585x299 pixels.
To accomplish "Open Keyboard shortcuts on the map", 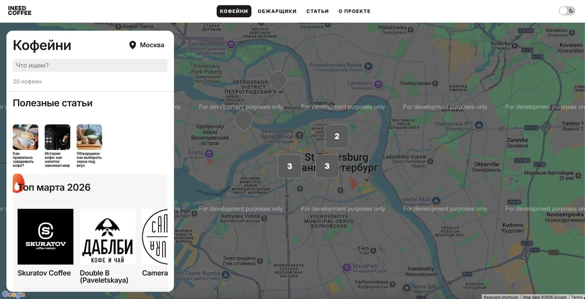I will pos(501,297).
